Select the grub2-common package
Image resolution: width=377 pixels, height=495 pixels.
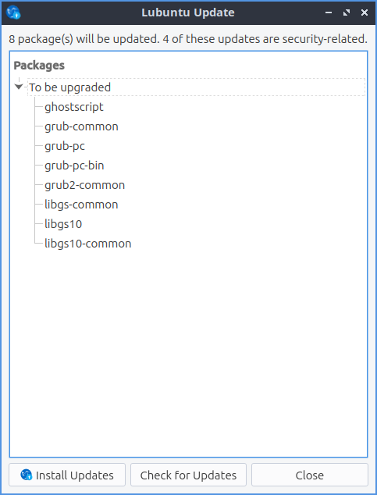84,185
